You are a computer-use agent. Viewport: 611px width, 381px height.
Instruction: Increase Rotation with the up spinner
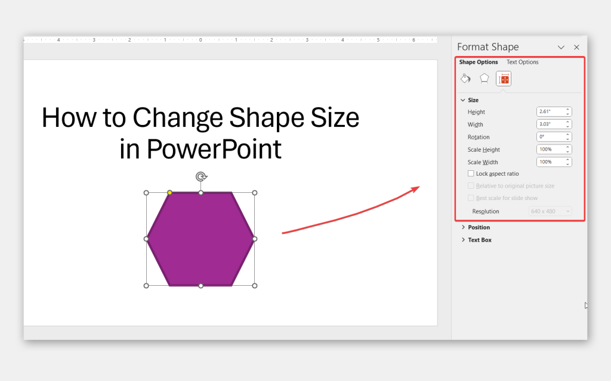(568, 134)
